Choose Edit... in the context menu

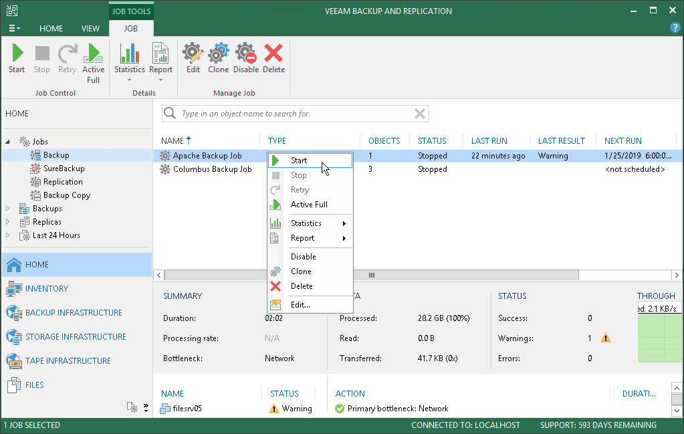[310, 305]
